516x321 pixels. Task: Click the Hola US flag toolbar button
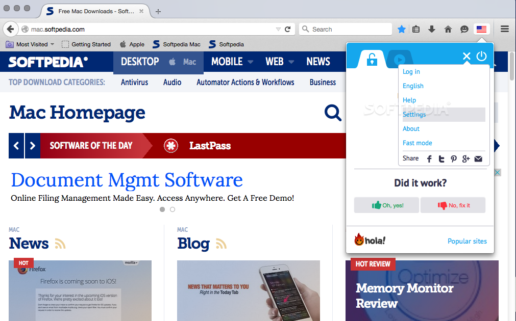[481, 29]
